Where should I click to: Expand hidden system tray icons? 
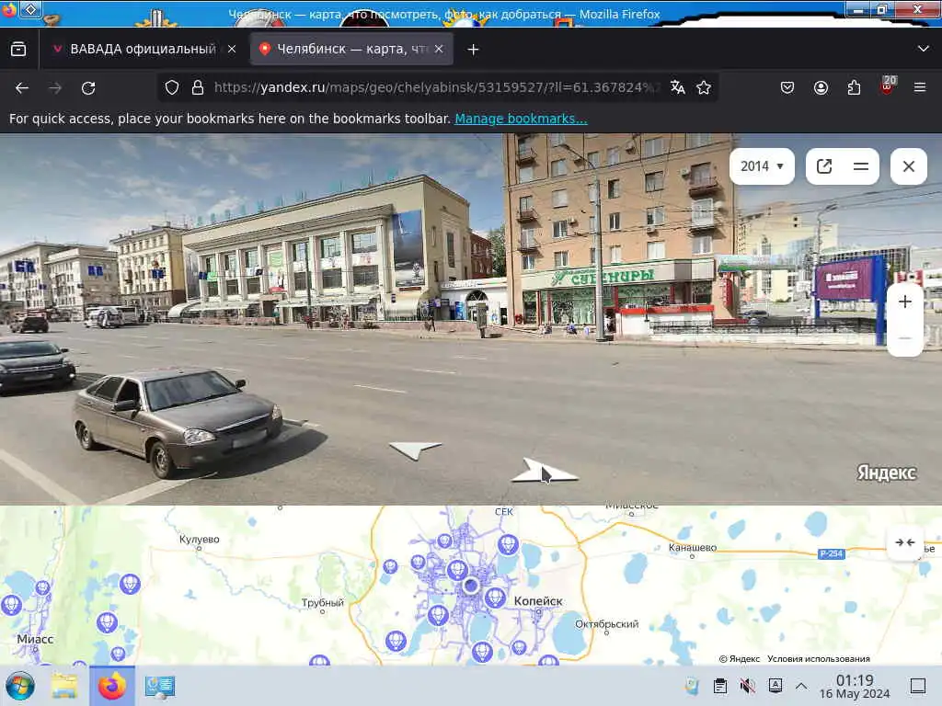(801, 686)
